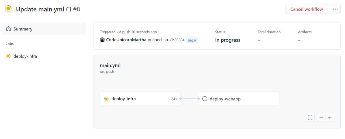Image resolution: width=345 pixels, height=139 pixels.
Task: Click the Cancel workflow button
Action: click(x=306, y=9)
